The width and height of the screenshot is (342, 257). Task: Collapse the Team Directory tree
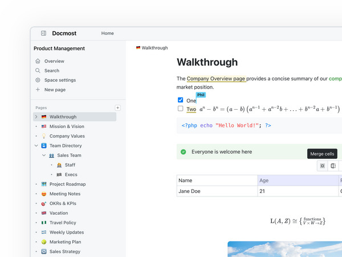(36, 146)
